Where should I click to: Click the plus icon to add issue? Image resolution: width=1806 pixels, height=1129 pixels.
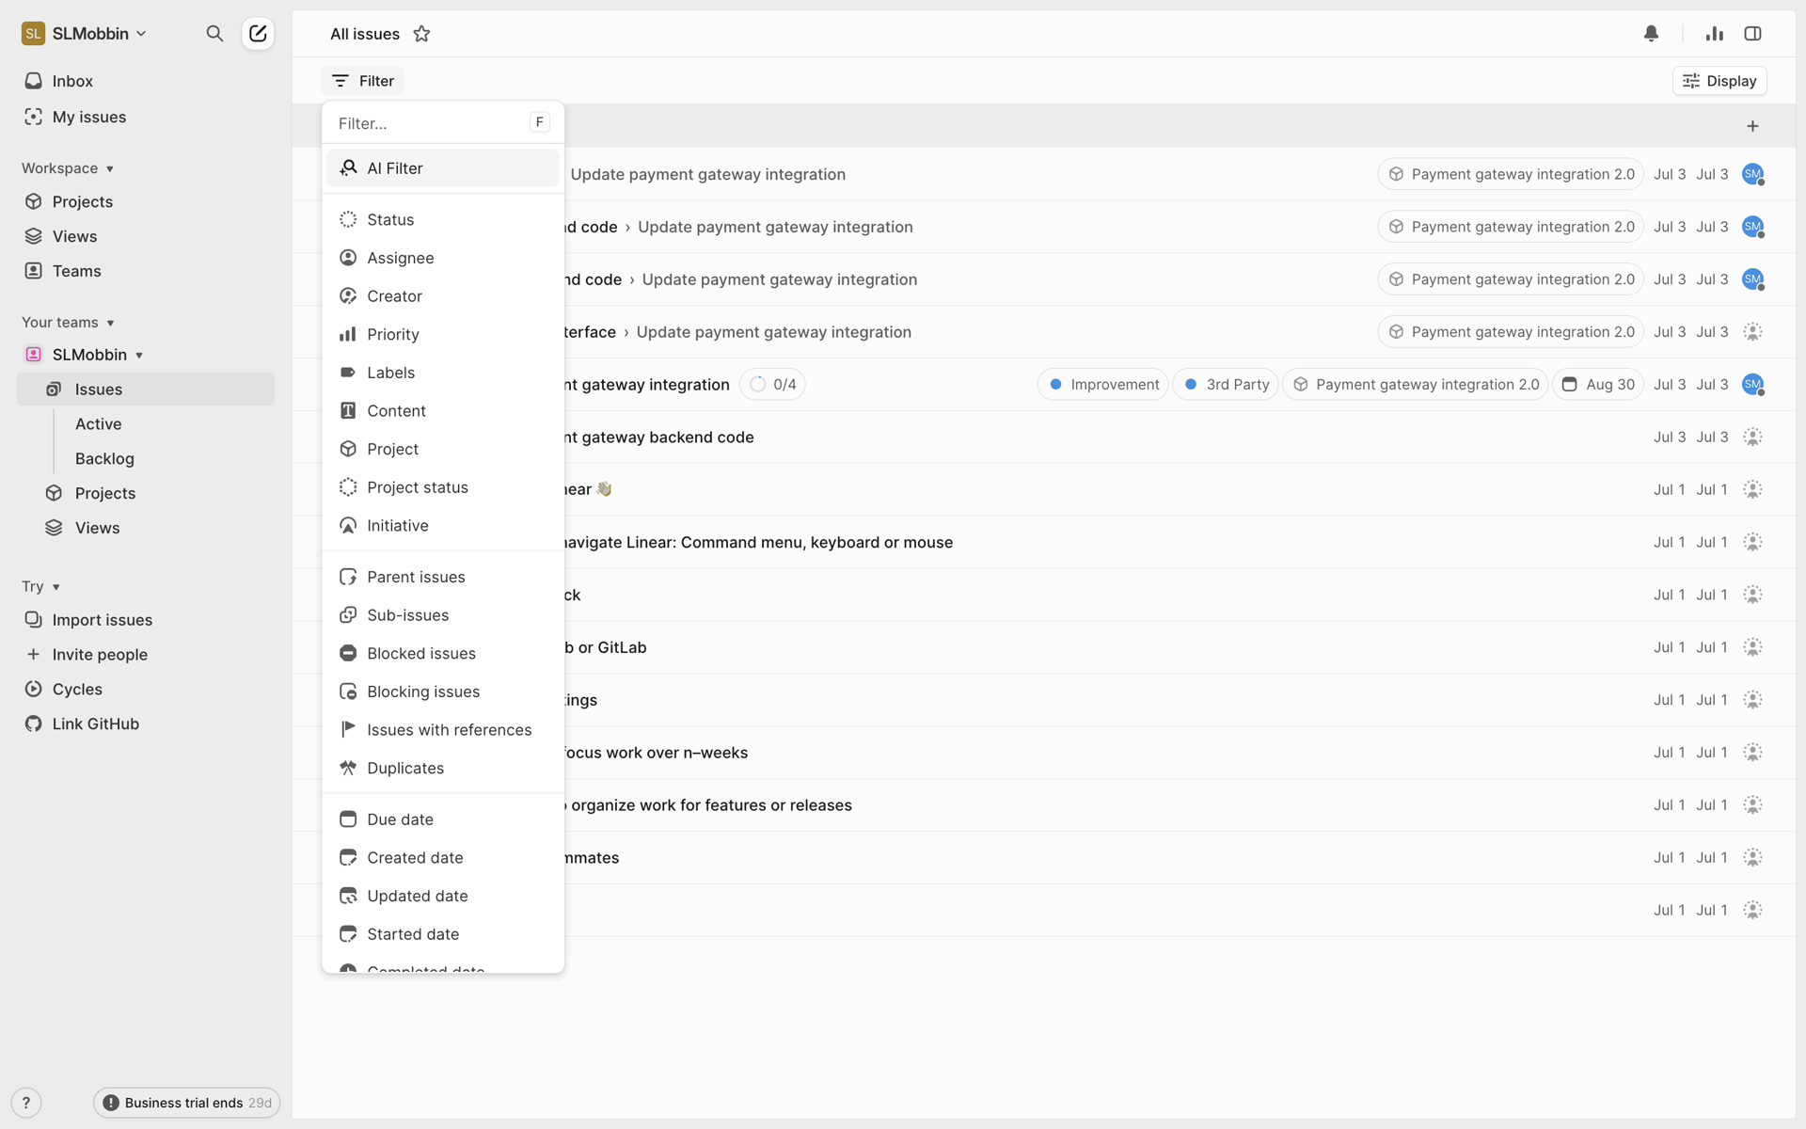tap(1752, 126)
